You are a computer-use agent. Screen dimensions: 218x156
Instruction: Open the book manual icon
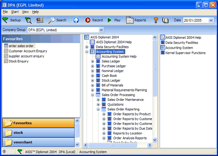point(165,20)
